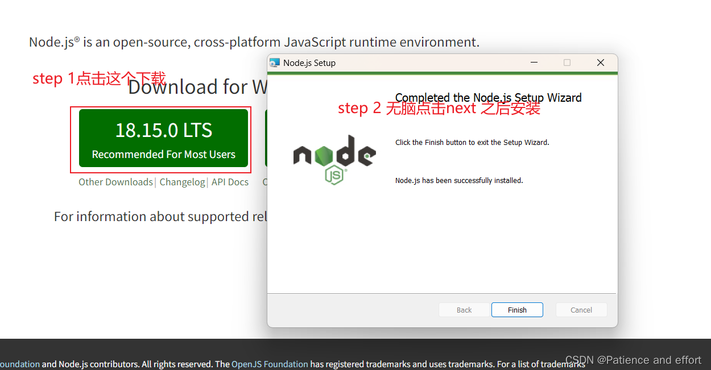Click the 'For information about supported' text
Image resolution: width=711 pixels, height=370 pixels.
coord(160,217)
